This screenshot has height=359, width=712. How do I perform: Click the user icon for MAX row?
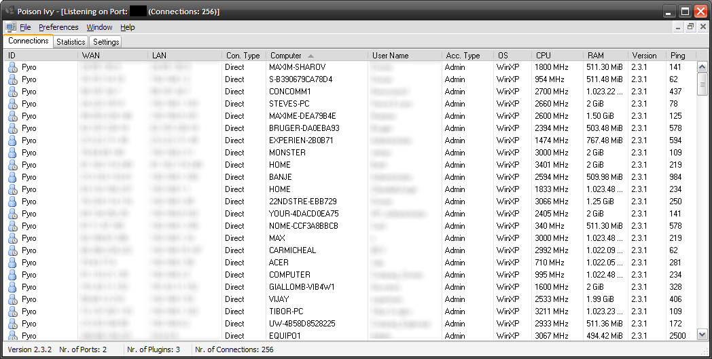pyautogui.click(x=13, y=238)
